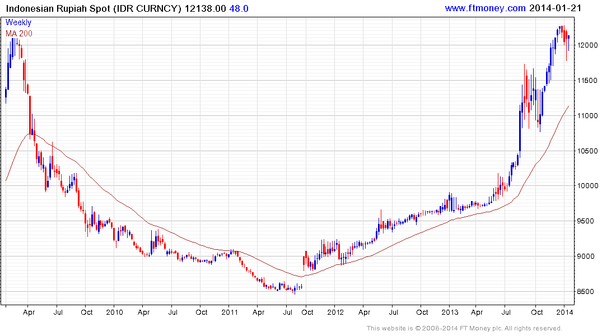Viewport: 602px width, 336px height.
Task: Select the 2012 marker on time axis
Action: point(335,312)
